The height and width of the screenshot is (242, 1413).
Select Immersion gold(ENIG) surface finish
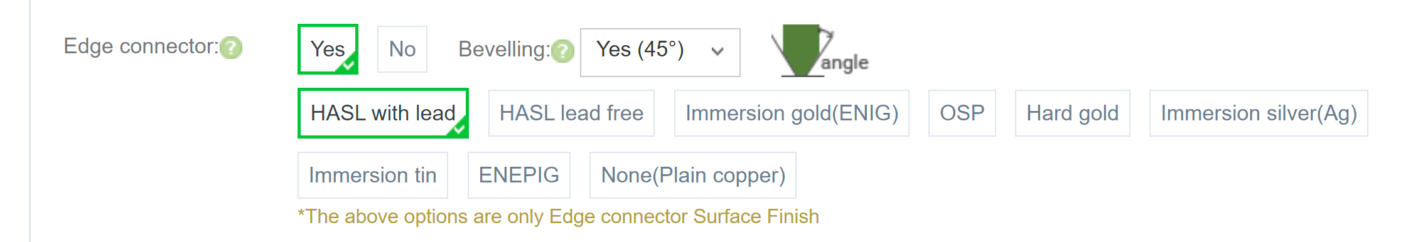coord(792,113)
